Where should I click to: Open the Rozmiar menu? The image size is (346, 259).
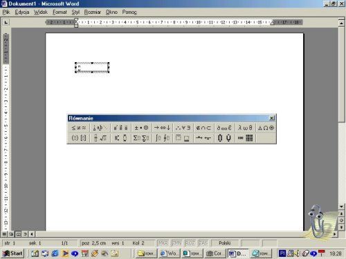pyautogui.click(x=92, y=12)
